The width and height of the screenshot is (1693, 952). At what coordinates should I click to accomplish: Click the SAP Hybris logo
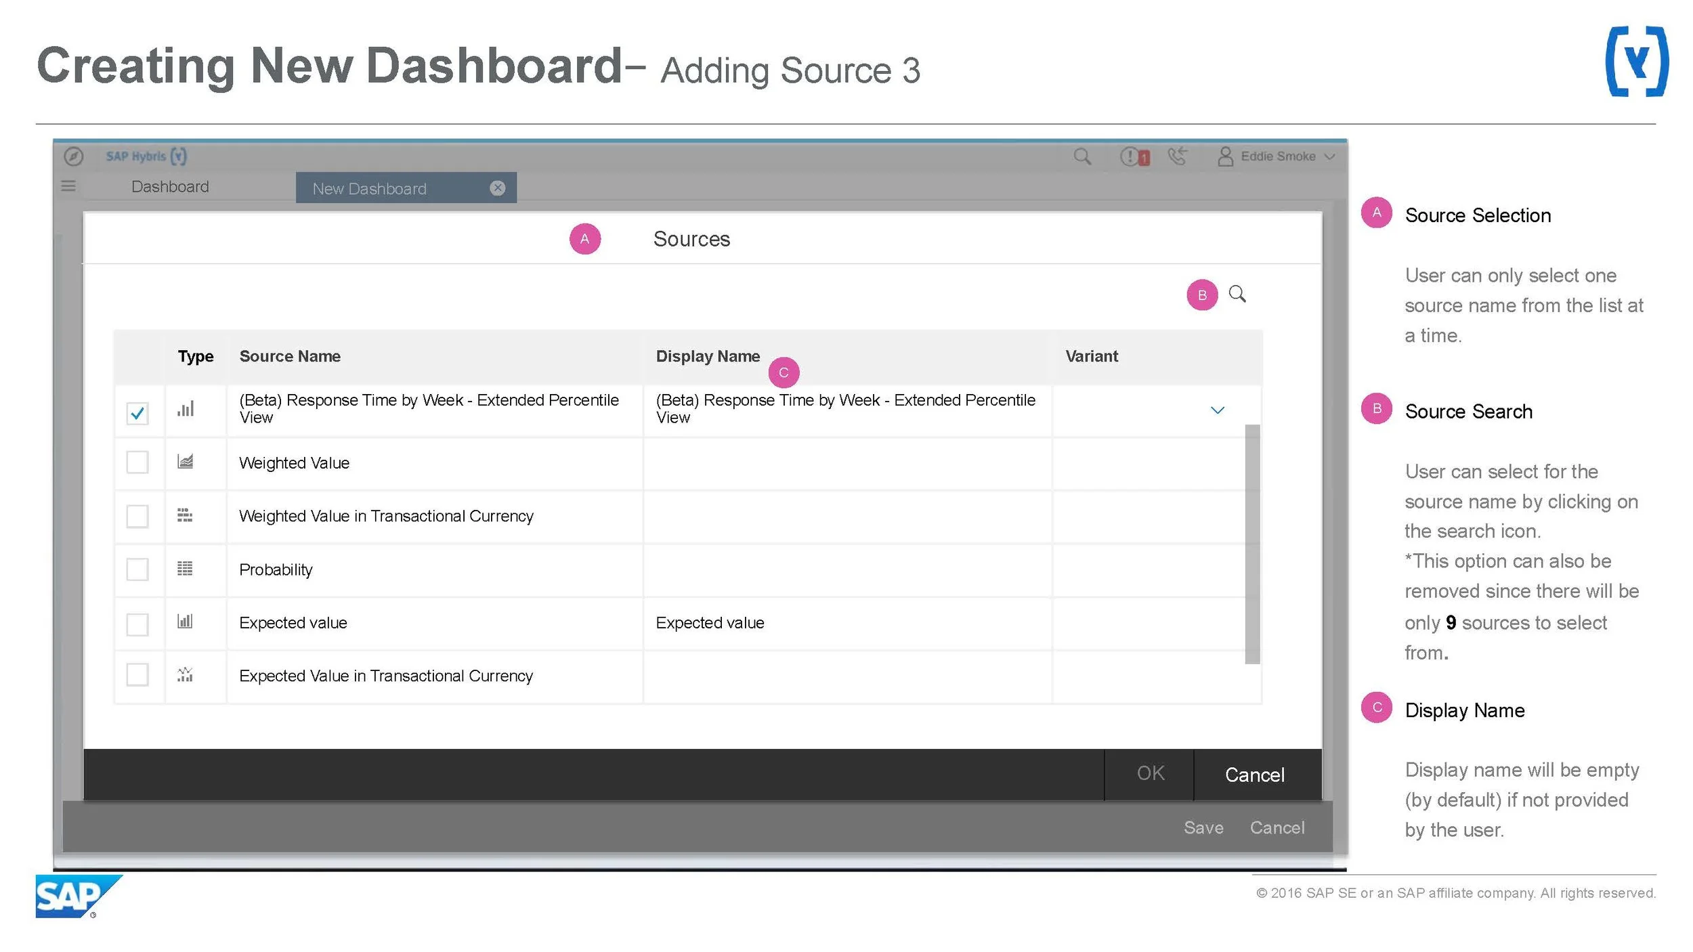[x=146, y=156]
